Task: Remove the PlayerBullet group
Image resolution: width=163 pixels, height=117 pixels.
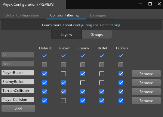Action: click(146, 74)
